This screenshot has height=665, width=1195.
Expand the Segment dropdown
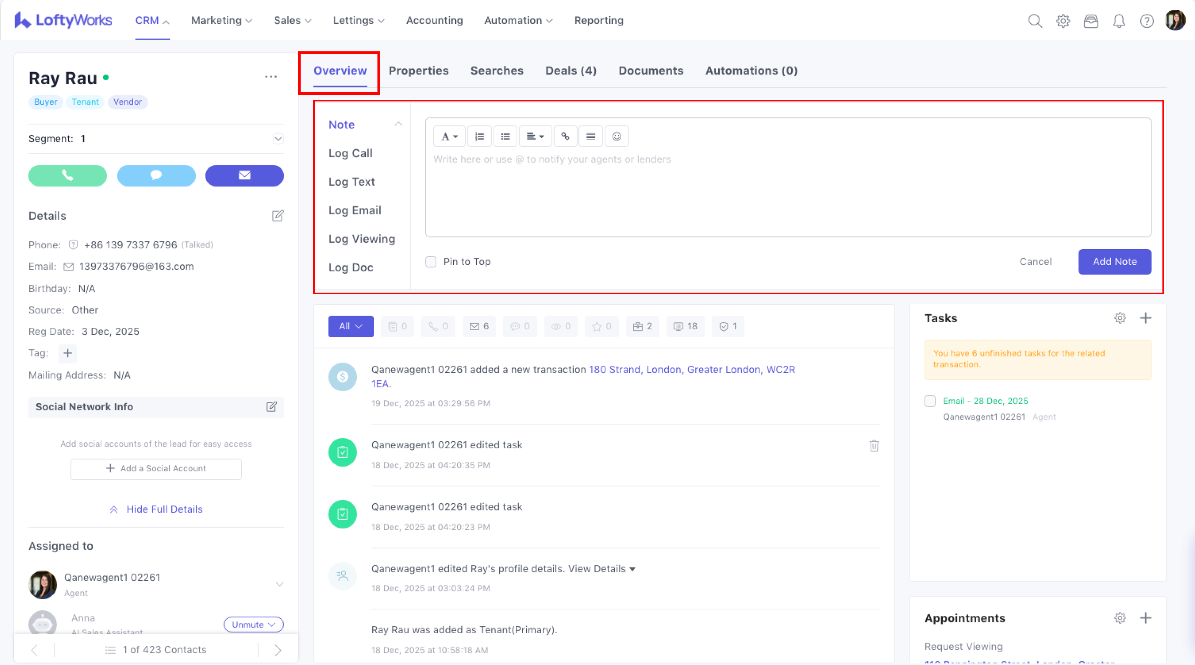278,139
